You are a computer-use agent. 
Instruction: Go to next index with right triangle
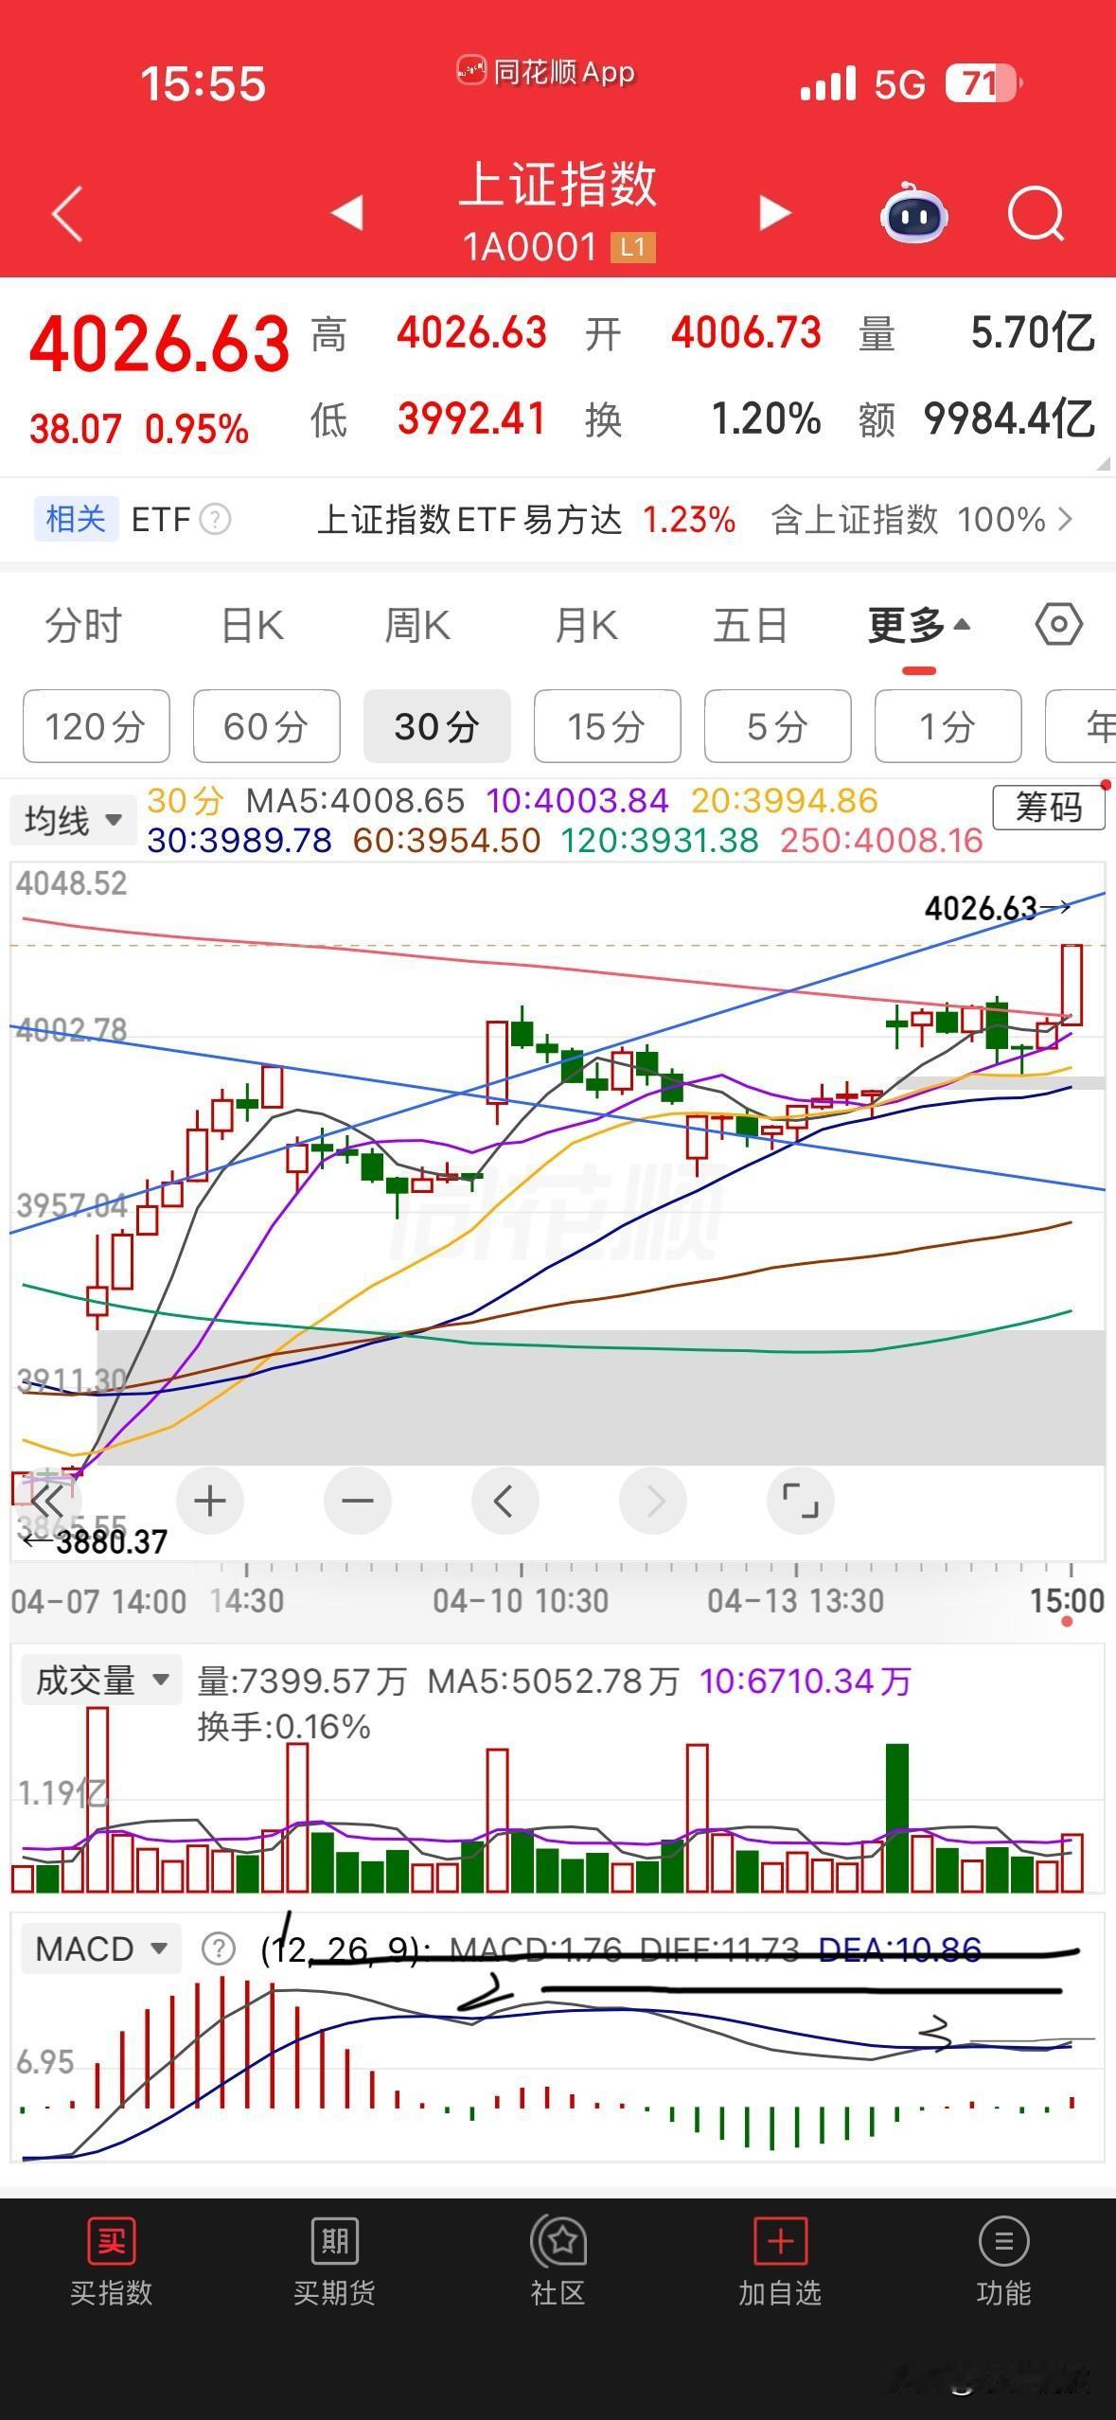point(774,213)
